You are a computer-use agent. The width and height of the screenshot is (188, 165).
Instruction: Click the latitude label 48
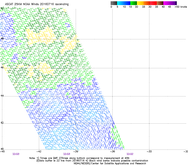[2, 39]
